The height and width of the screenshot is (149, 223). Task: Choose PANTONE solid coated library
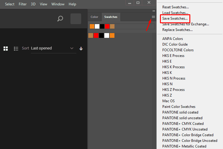click(180, 112)
